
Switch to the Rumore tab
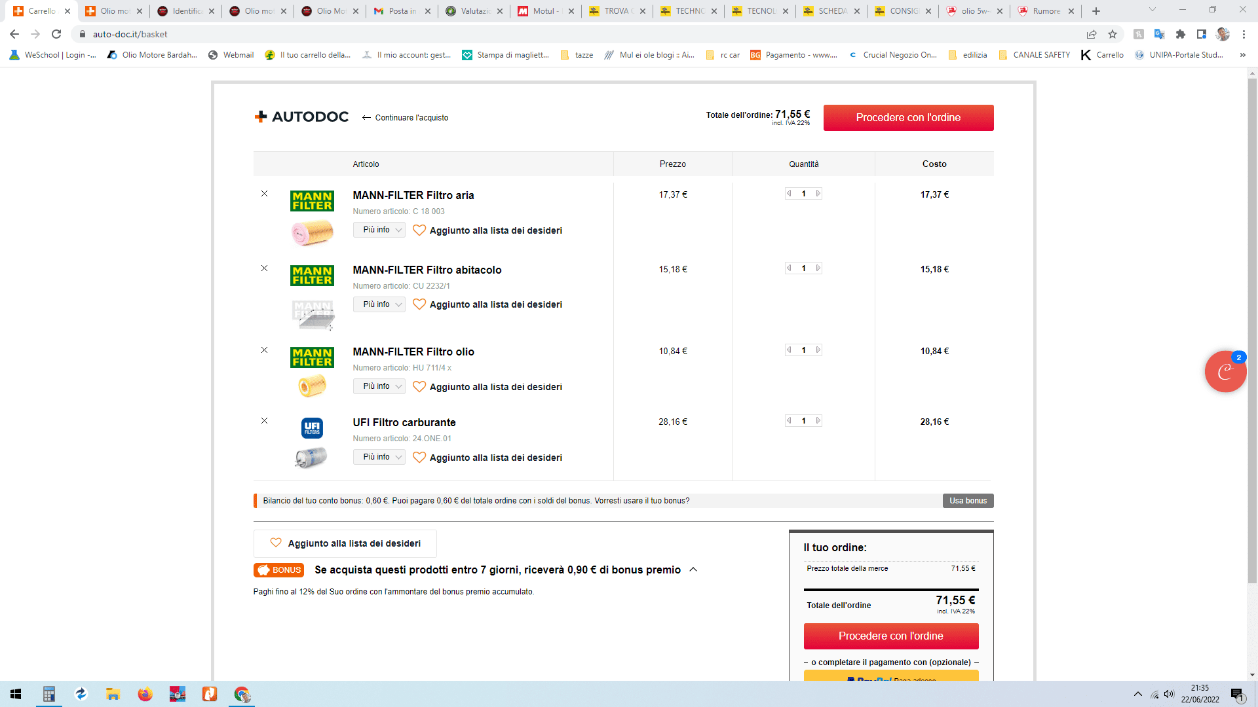click(1046, 11)
